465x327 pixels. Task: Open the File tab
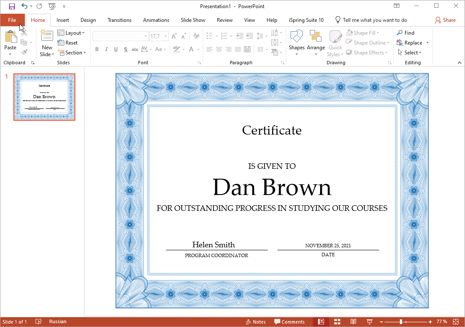[12, 20]
